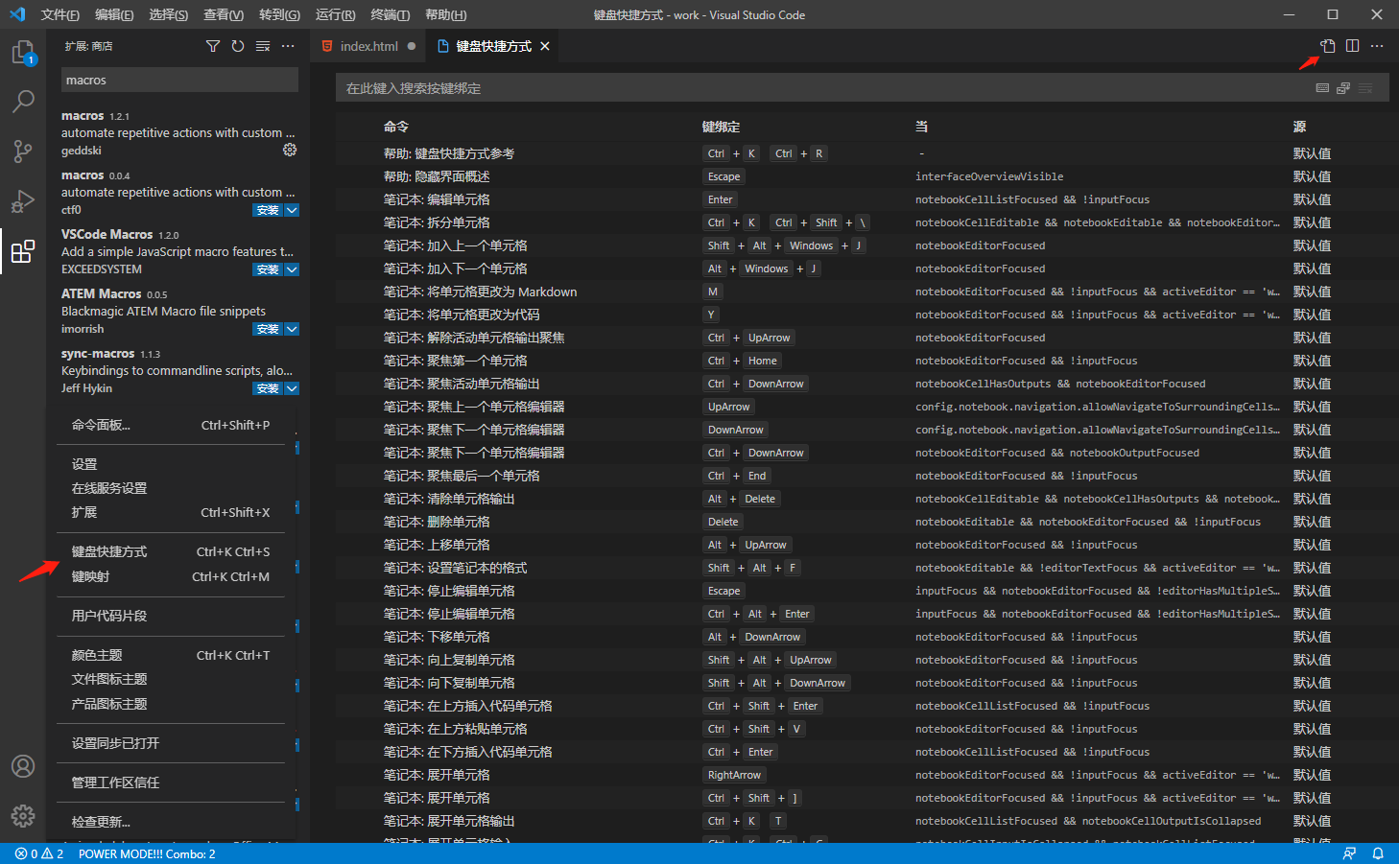The image size is (1399, 864).
Task: Install ATEM Macros by imorrish
Action: pos(268,329)
